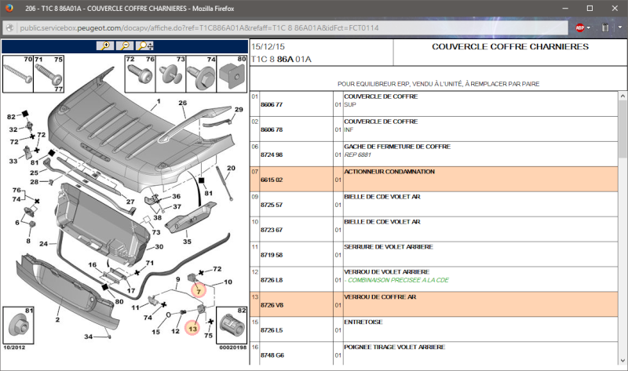Click callout 17 in the diagram
Viewport: 628px width, 371px height.
(x=131, y=290)
